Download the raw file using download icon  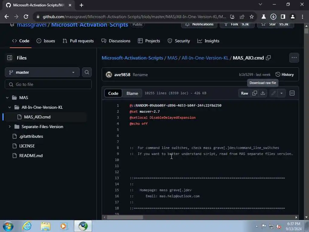click(263, 93)
